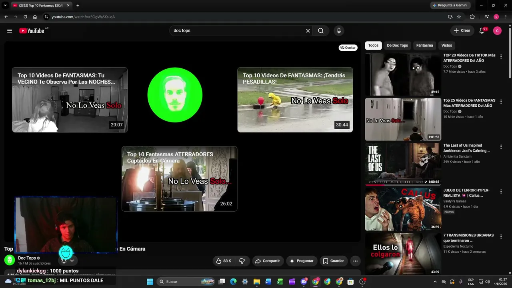Screen dimensions: 512x288
Task: Open the browser media controls
Action: [x=486, y=17]
